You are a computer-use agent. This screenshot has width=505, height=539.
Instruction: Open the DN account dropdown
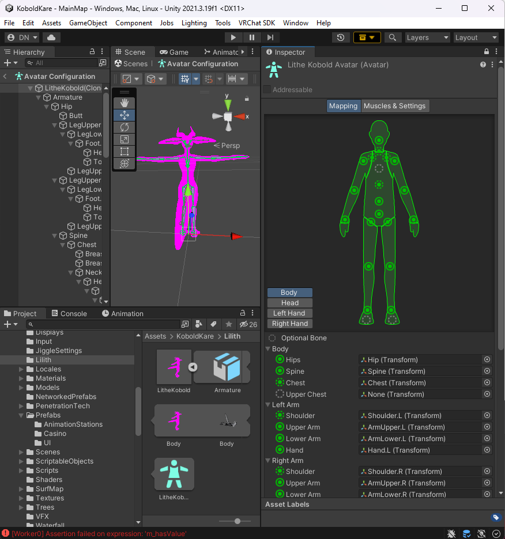pos(22,37)
